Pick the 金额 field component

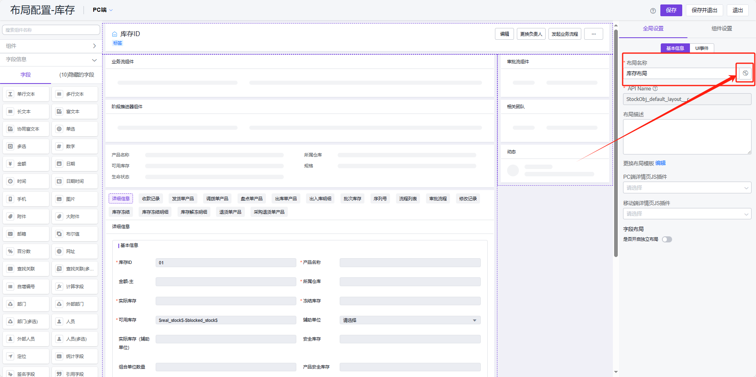point(26,164)
